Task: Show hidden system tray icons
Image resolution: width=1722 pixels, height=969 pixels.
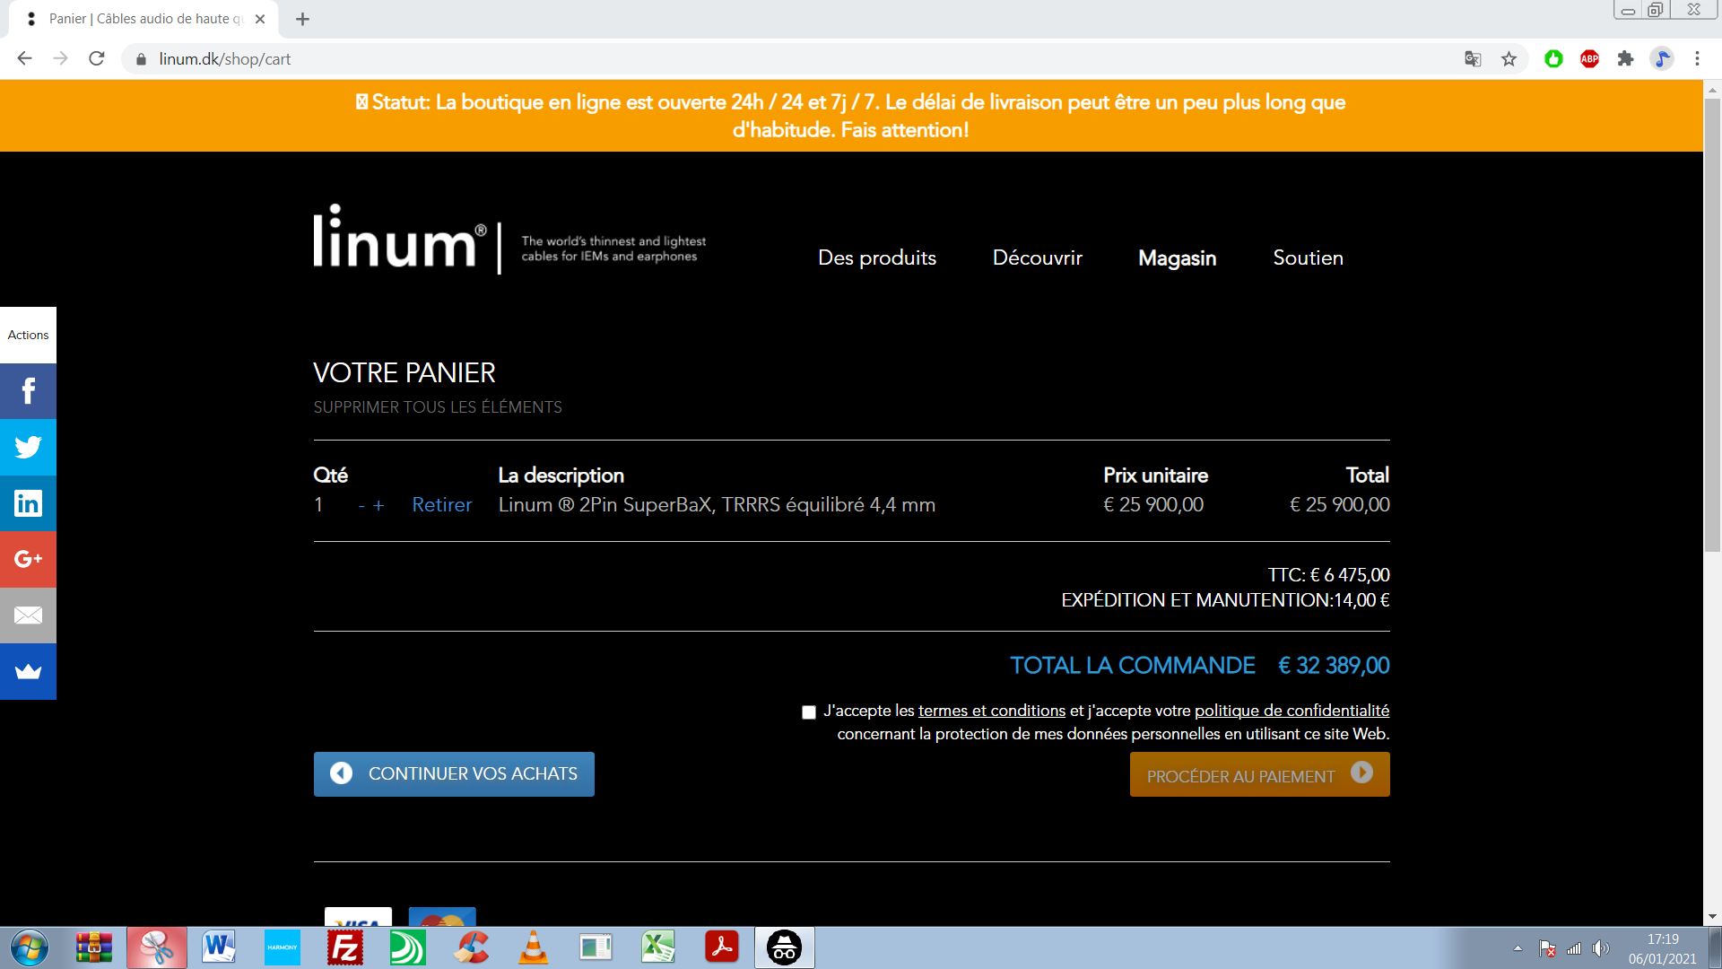Action: (1518, 948)
